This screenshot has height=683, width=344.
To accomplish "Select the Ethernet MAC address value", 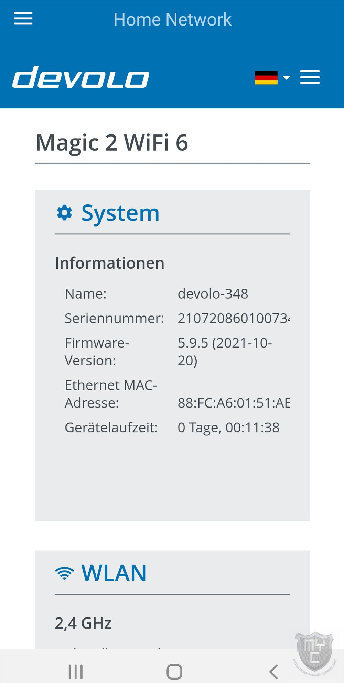I will point(234,403).
